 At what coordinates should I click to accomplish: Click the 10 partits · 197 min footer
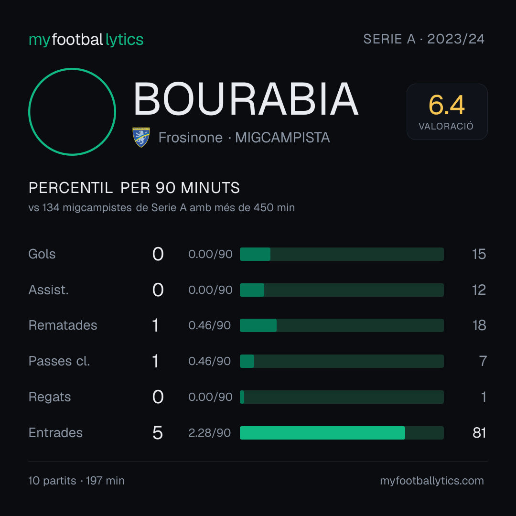(76, 481)
